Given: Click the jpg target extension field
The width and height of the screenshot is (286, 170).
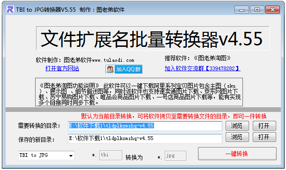Looking at the screenshot, I should pyautogui.click(x=175, y=155).
